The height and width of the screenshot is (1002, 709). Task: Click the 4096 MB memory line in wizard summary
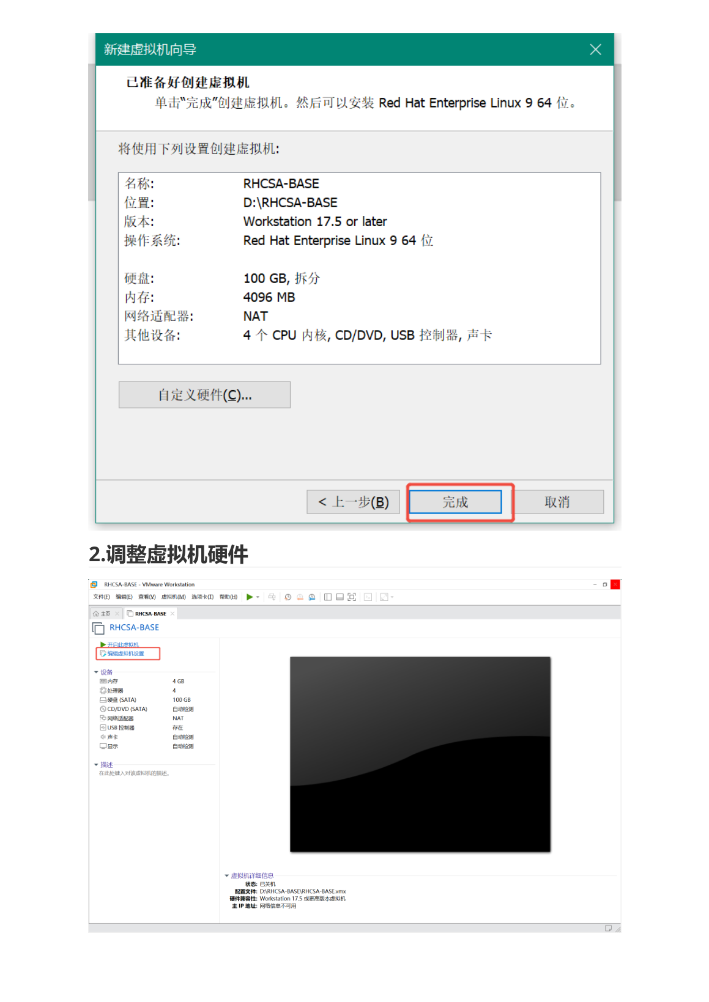point(269,297)
